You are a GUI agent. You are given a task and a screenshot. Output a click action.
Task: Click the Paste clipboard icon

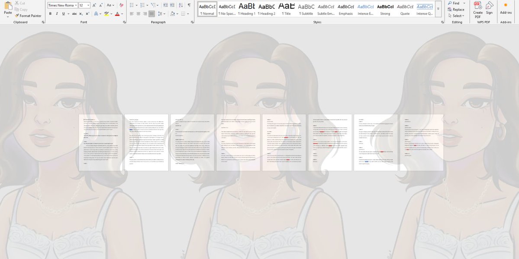coord(8,6)
